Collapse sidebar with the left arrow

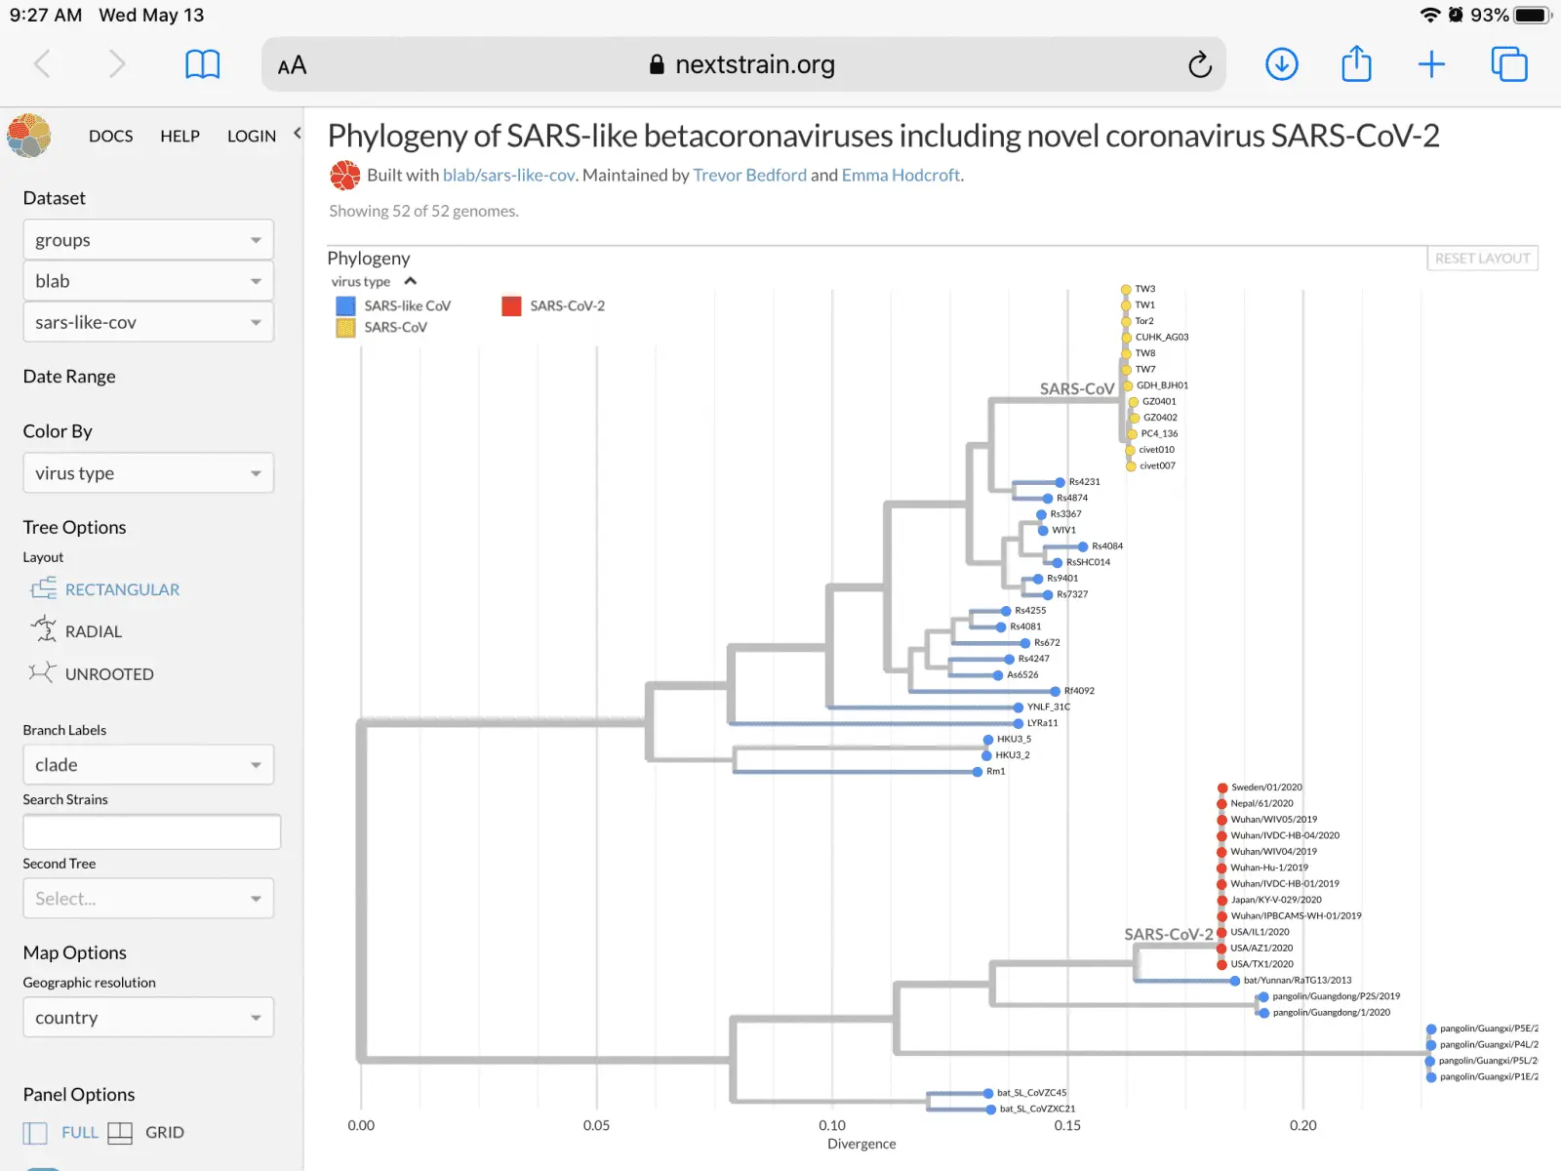pos(298,134)
